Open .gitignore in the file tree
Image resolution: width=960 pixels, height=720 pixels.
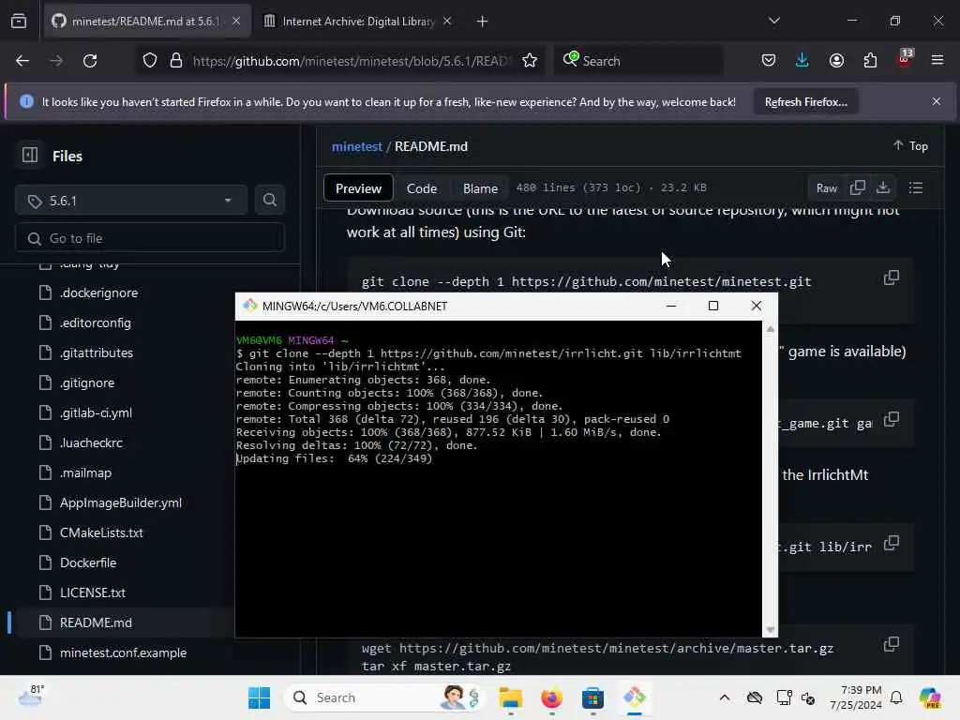pos(87,382)
